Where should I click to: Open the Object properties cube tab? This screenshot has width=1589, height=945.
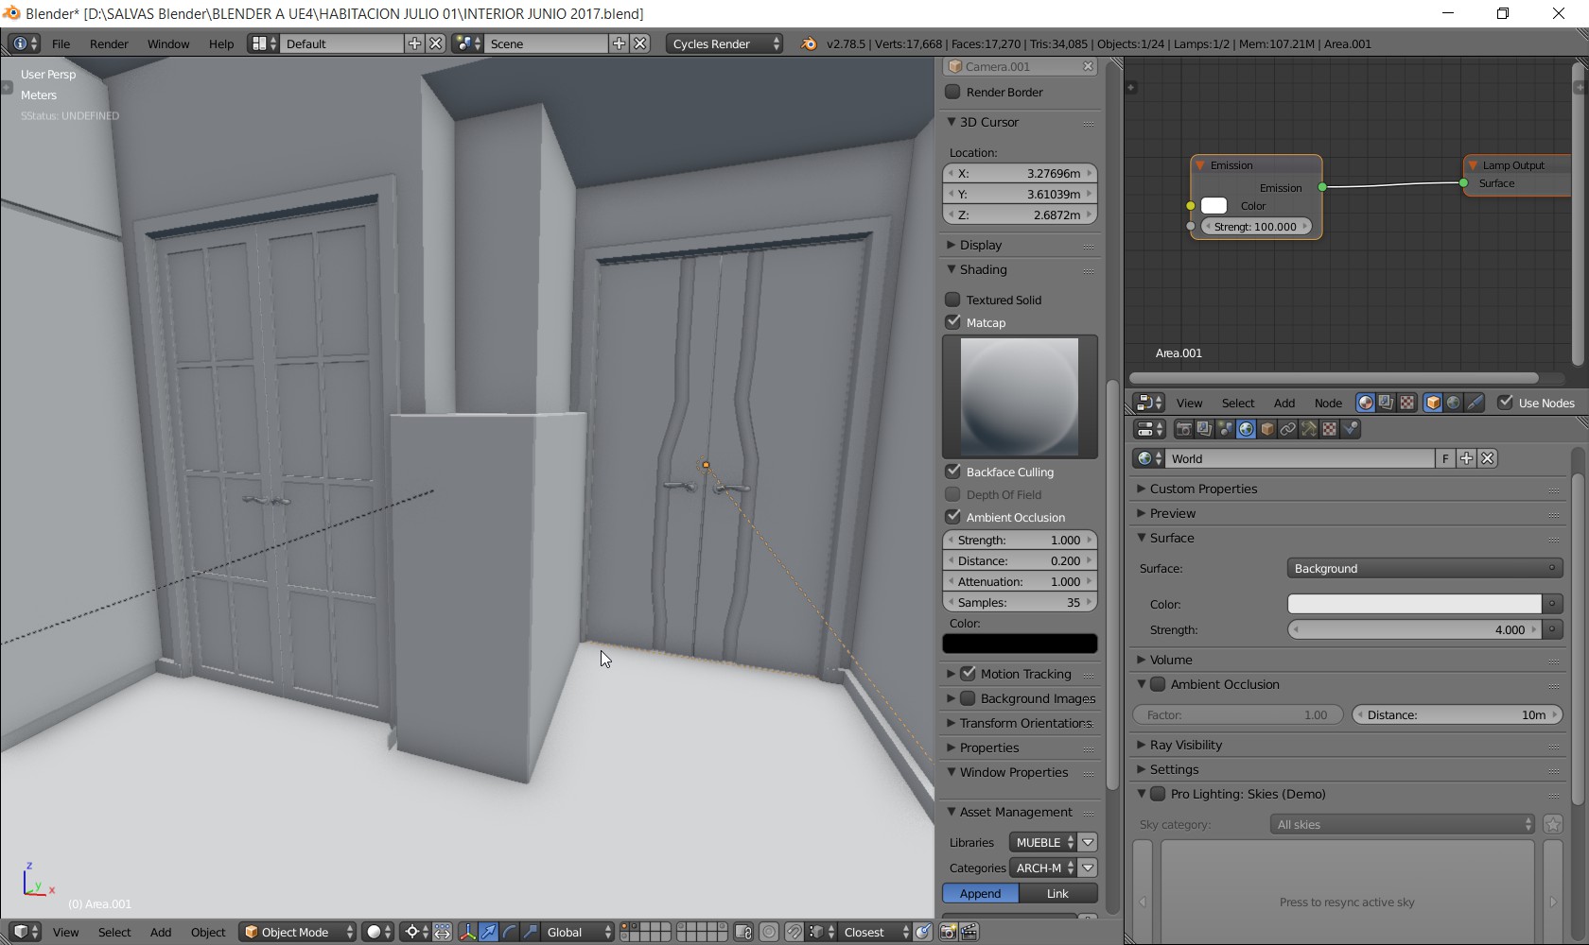1267,429
